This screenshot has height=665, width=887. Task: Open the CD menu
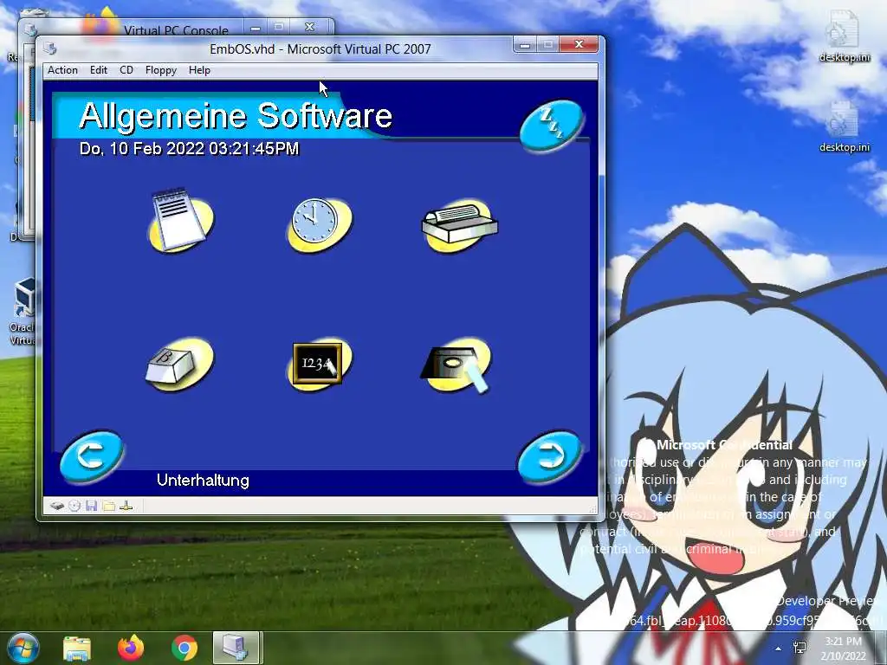[x=126, y=70]
